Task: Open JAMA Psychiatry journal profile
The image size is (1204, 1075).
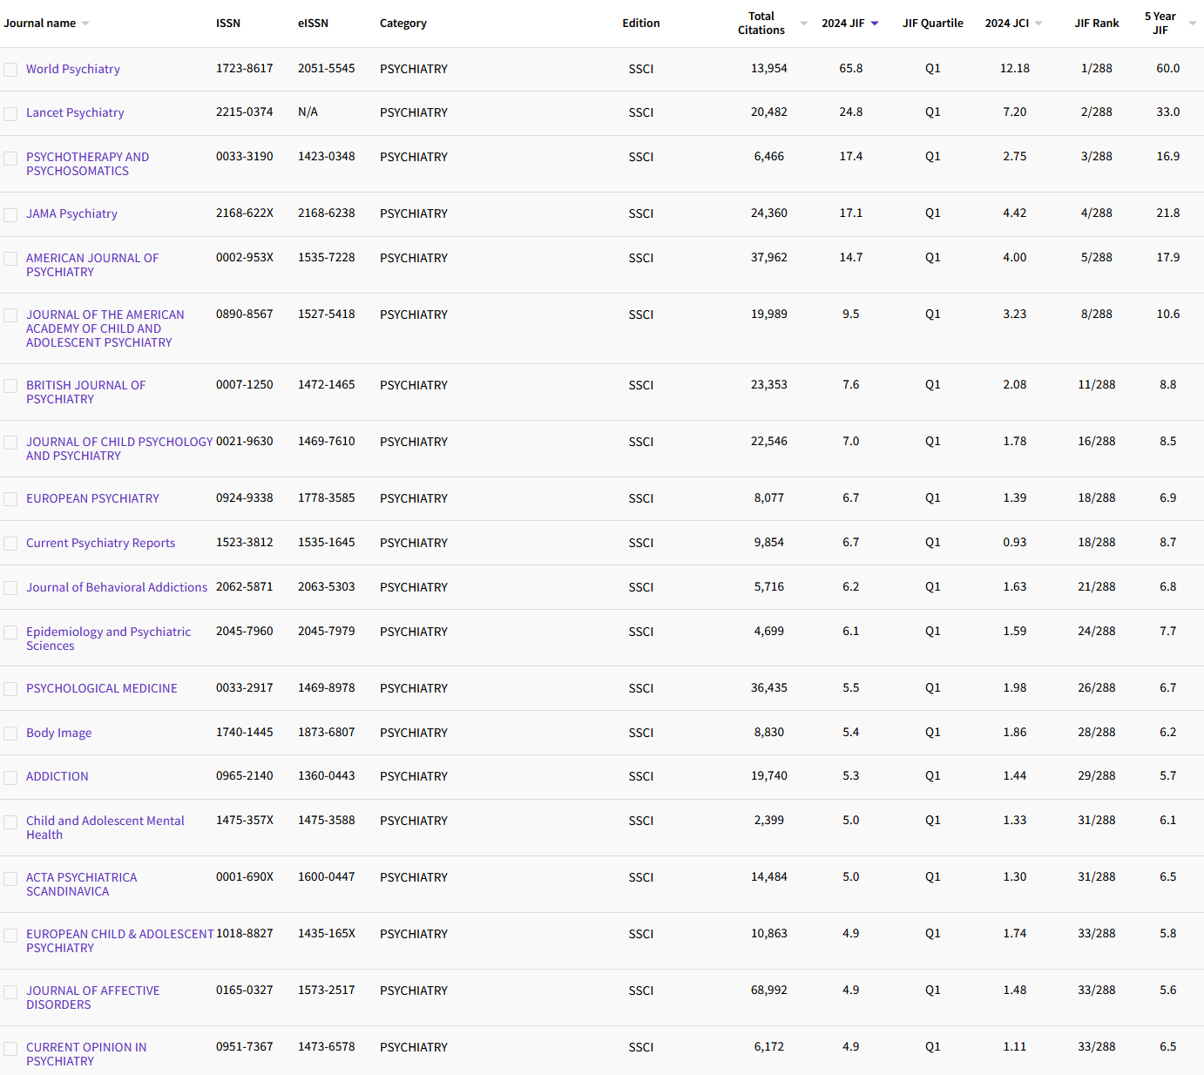Action: pos(71,213)
